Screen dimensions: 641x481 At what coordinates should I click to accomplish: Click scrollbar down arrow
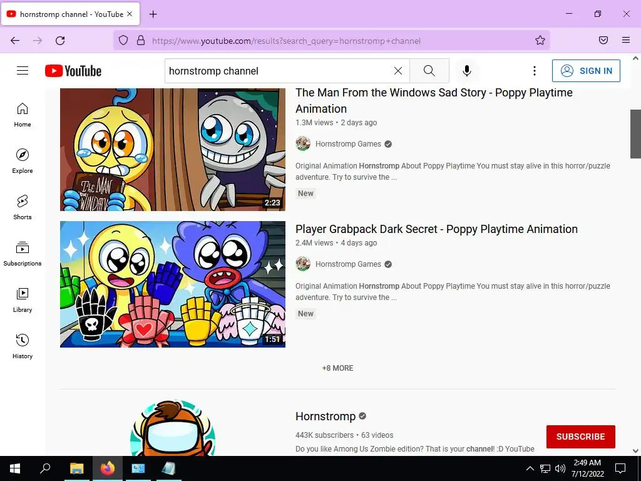(635, 451)
